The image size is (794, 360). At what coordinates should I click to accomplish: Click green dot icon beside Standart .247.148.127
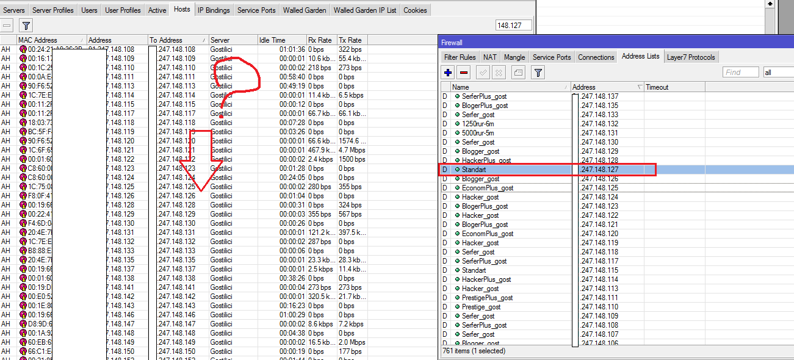coord(457,170)
